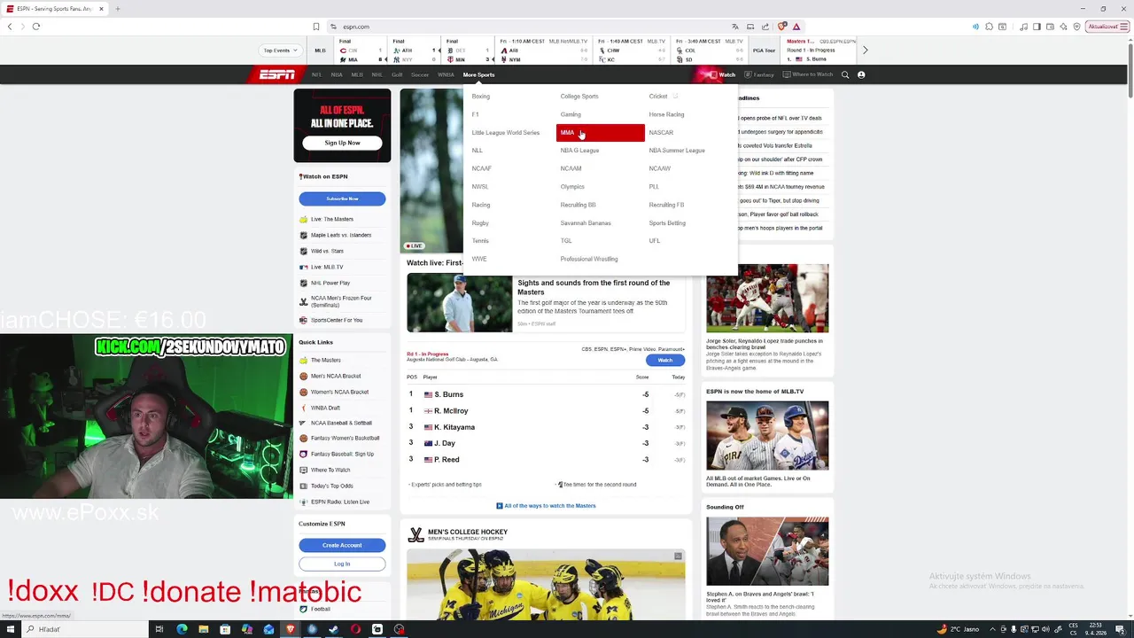Choose Boxing from More Sports menu
This screenshot has height=638, width=1134.
tap(480, 97)
